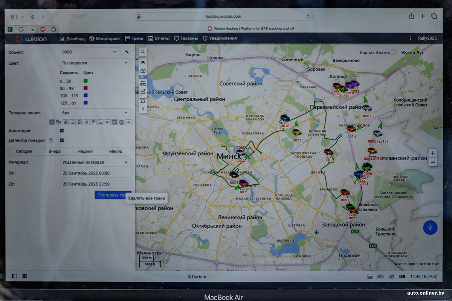Open the Google bookmark favicon

(32, 29)
